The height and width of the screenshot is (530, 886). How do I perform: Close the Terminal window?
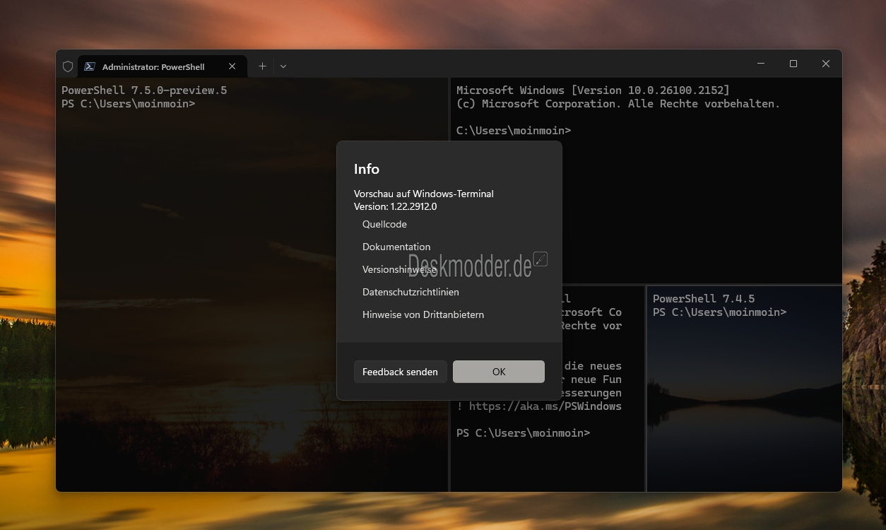click(x=825, y=64)
